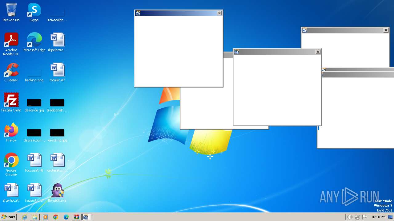The width and height of the screenshot is (394, 221).
Task: Open Edge from the taskbar
Action: [66, 217]
